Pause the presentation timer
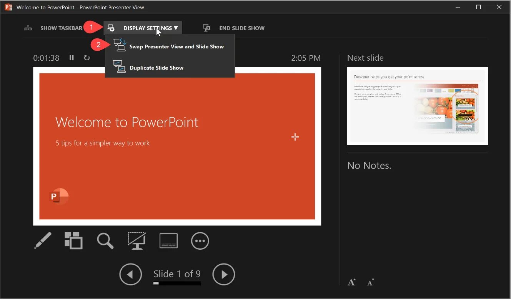The width and height of the screenshot is (511, 300). tap(72, 58)
